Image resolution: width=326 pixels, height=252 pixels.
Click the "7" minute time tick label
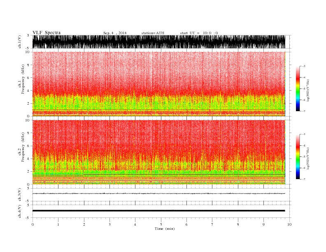click(x=212, y=224)
